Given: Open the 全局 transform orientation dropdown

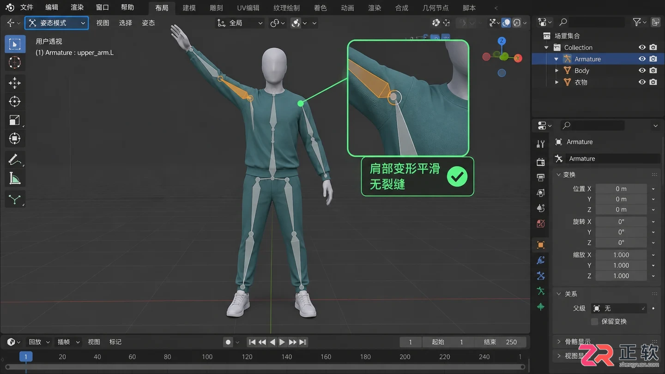Looking at the screenshot, I should pos(240,23).
